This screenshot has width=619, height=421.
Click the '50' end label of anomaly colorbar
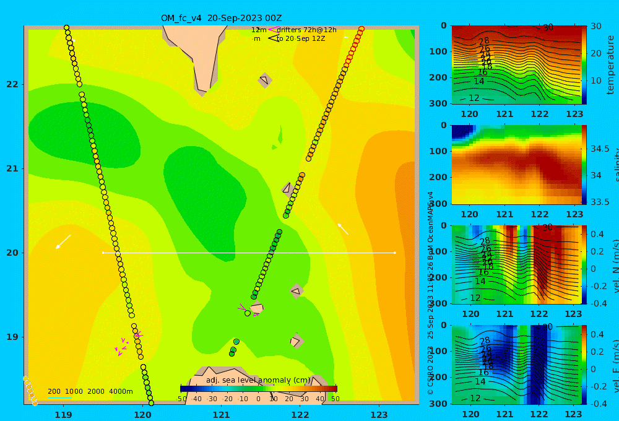[x=335, y=399]
